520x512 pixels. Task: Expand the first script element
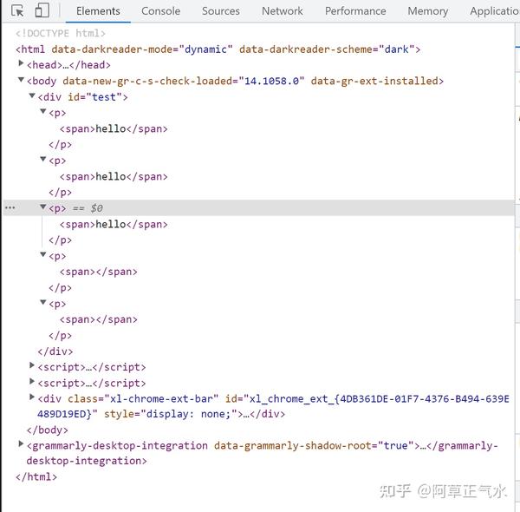32,365
